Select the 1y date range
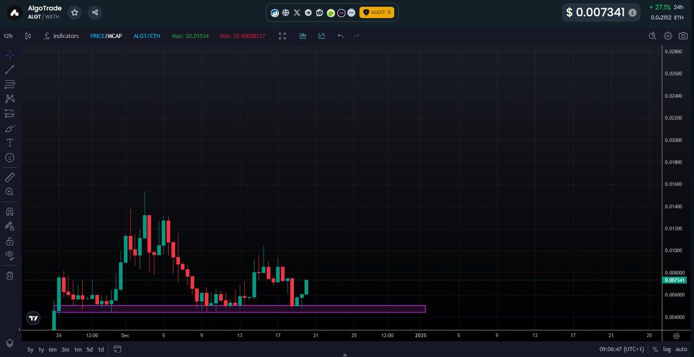 pos(41,349)
